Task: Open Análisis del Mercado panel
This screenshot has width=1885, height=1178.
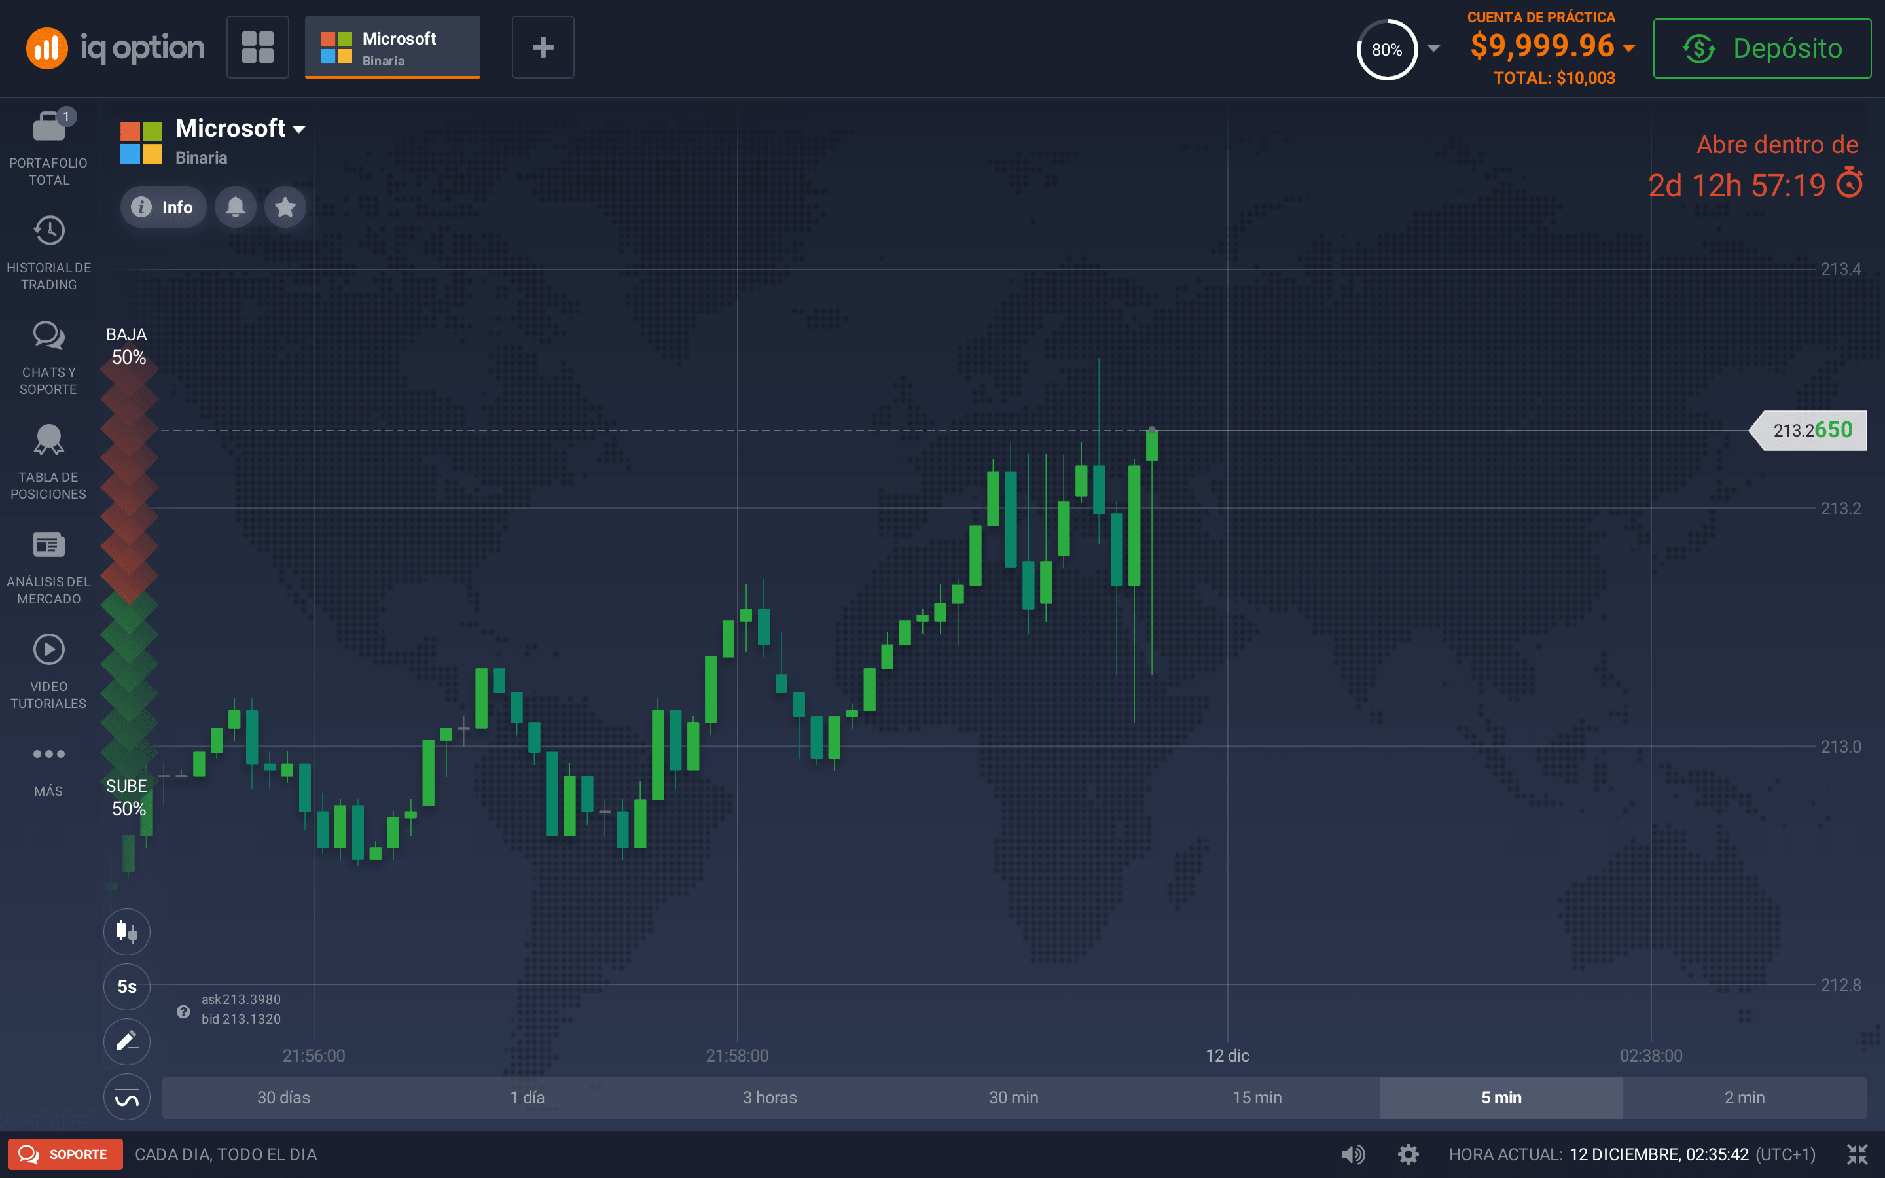Action: point(48,568)
